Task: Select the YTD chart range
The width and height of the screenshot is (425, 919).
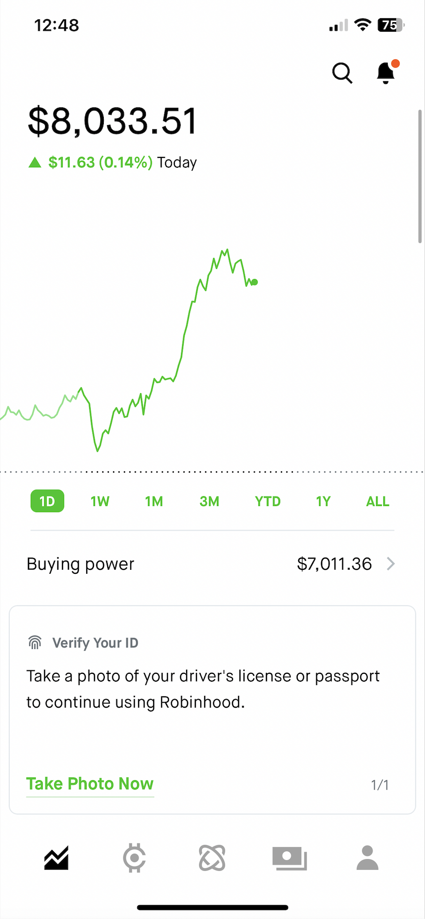Action: [x=267, y=501]
